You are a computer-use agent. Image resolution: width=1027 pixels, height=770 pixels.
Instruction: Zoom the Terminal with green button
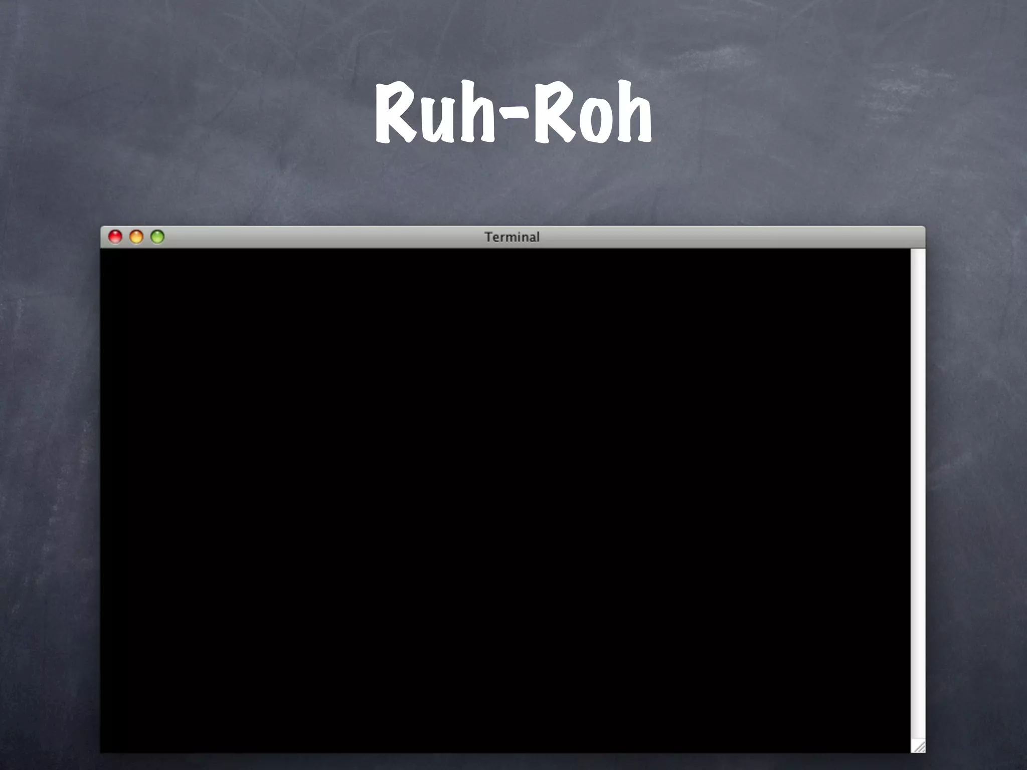click(x=157, y=237)
